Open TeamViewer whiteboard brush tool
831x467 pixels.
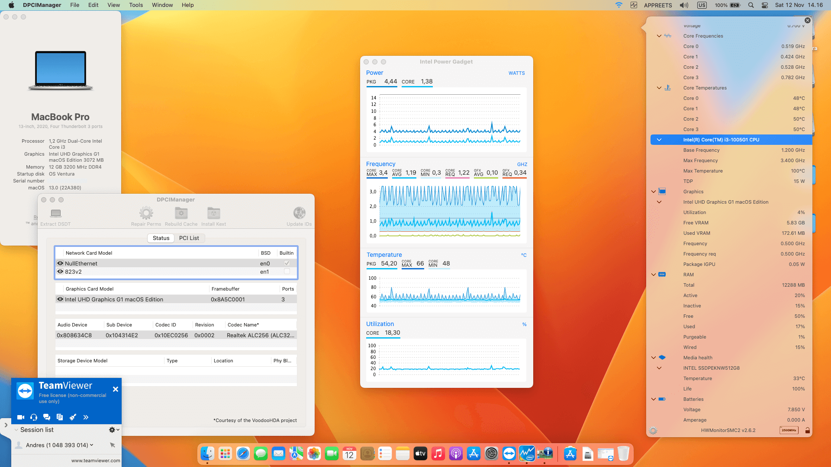coord(73,417)
